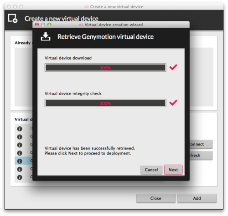Click the new virtual device icon in the header
Screen dimensions: 228x216
tap(13, 19)
